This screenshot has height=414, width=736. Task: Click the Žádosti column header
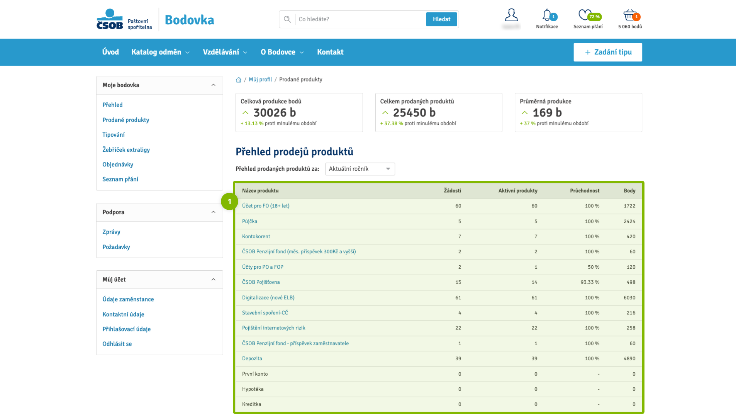click(453, 191)
